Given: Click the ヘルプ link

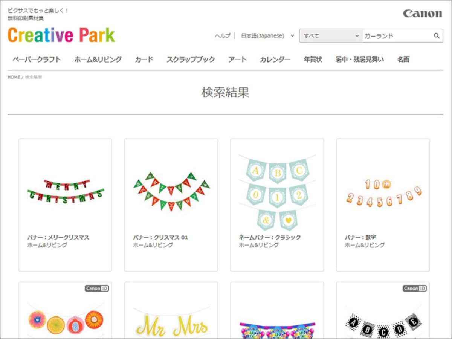Looking at the screenshot, I should coord(222,36).
